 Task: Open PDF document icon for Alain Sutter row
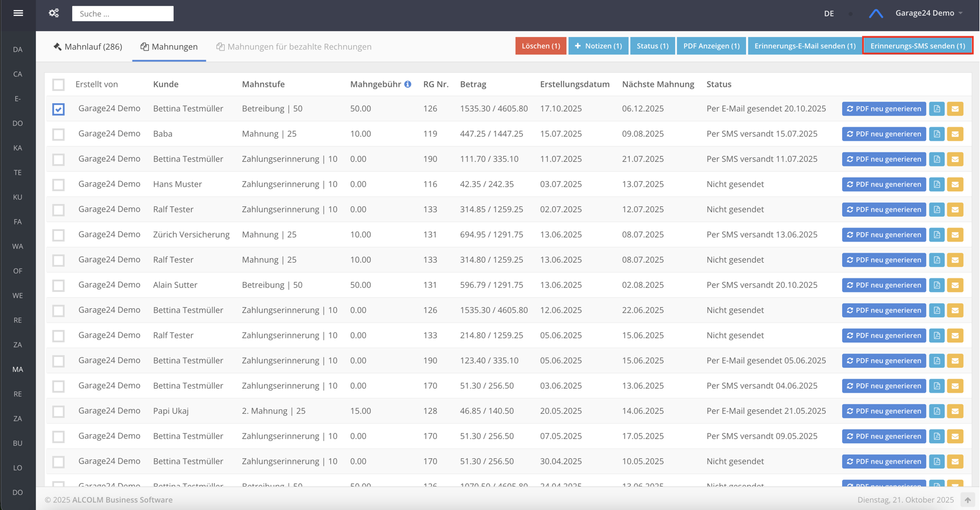937,285
